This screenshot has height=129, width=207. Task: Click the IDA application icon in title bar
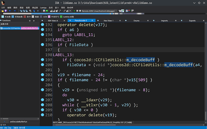[x=3, y=3]
